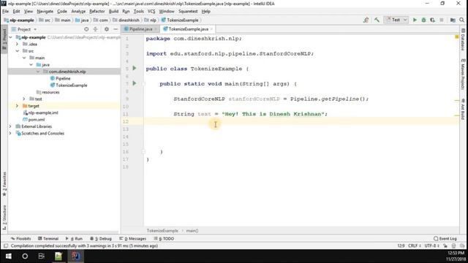Open the Build menu
The width and height of the screenshot is (468, 263).
click(x=113, y=12)
